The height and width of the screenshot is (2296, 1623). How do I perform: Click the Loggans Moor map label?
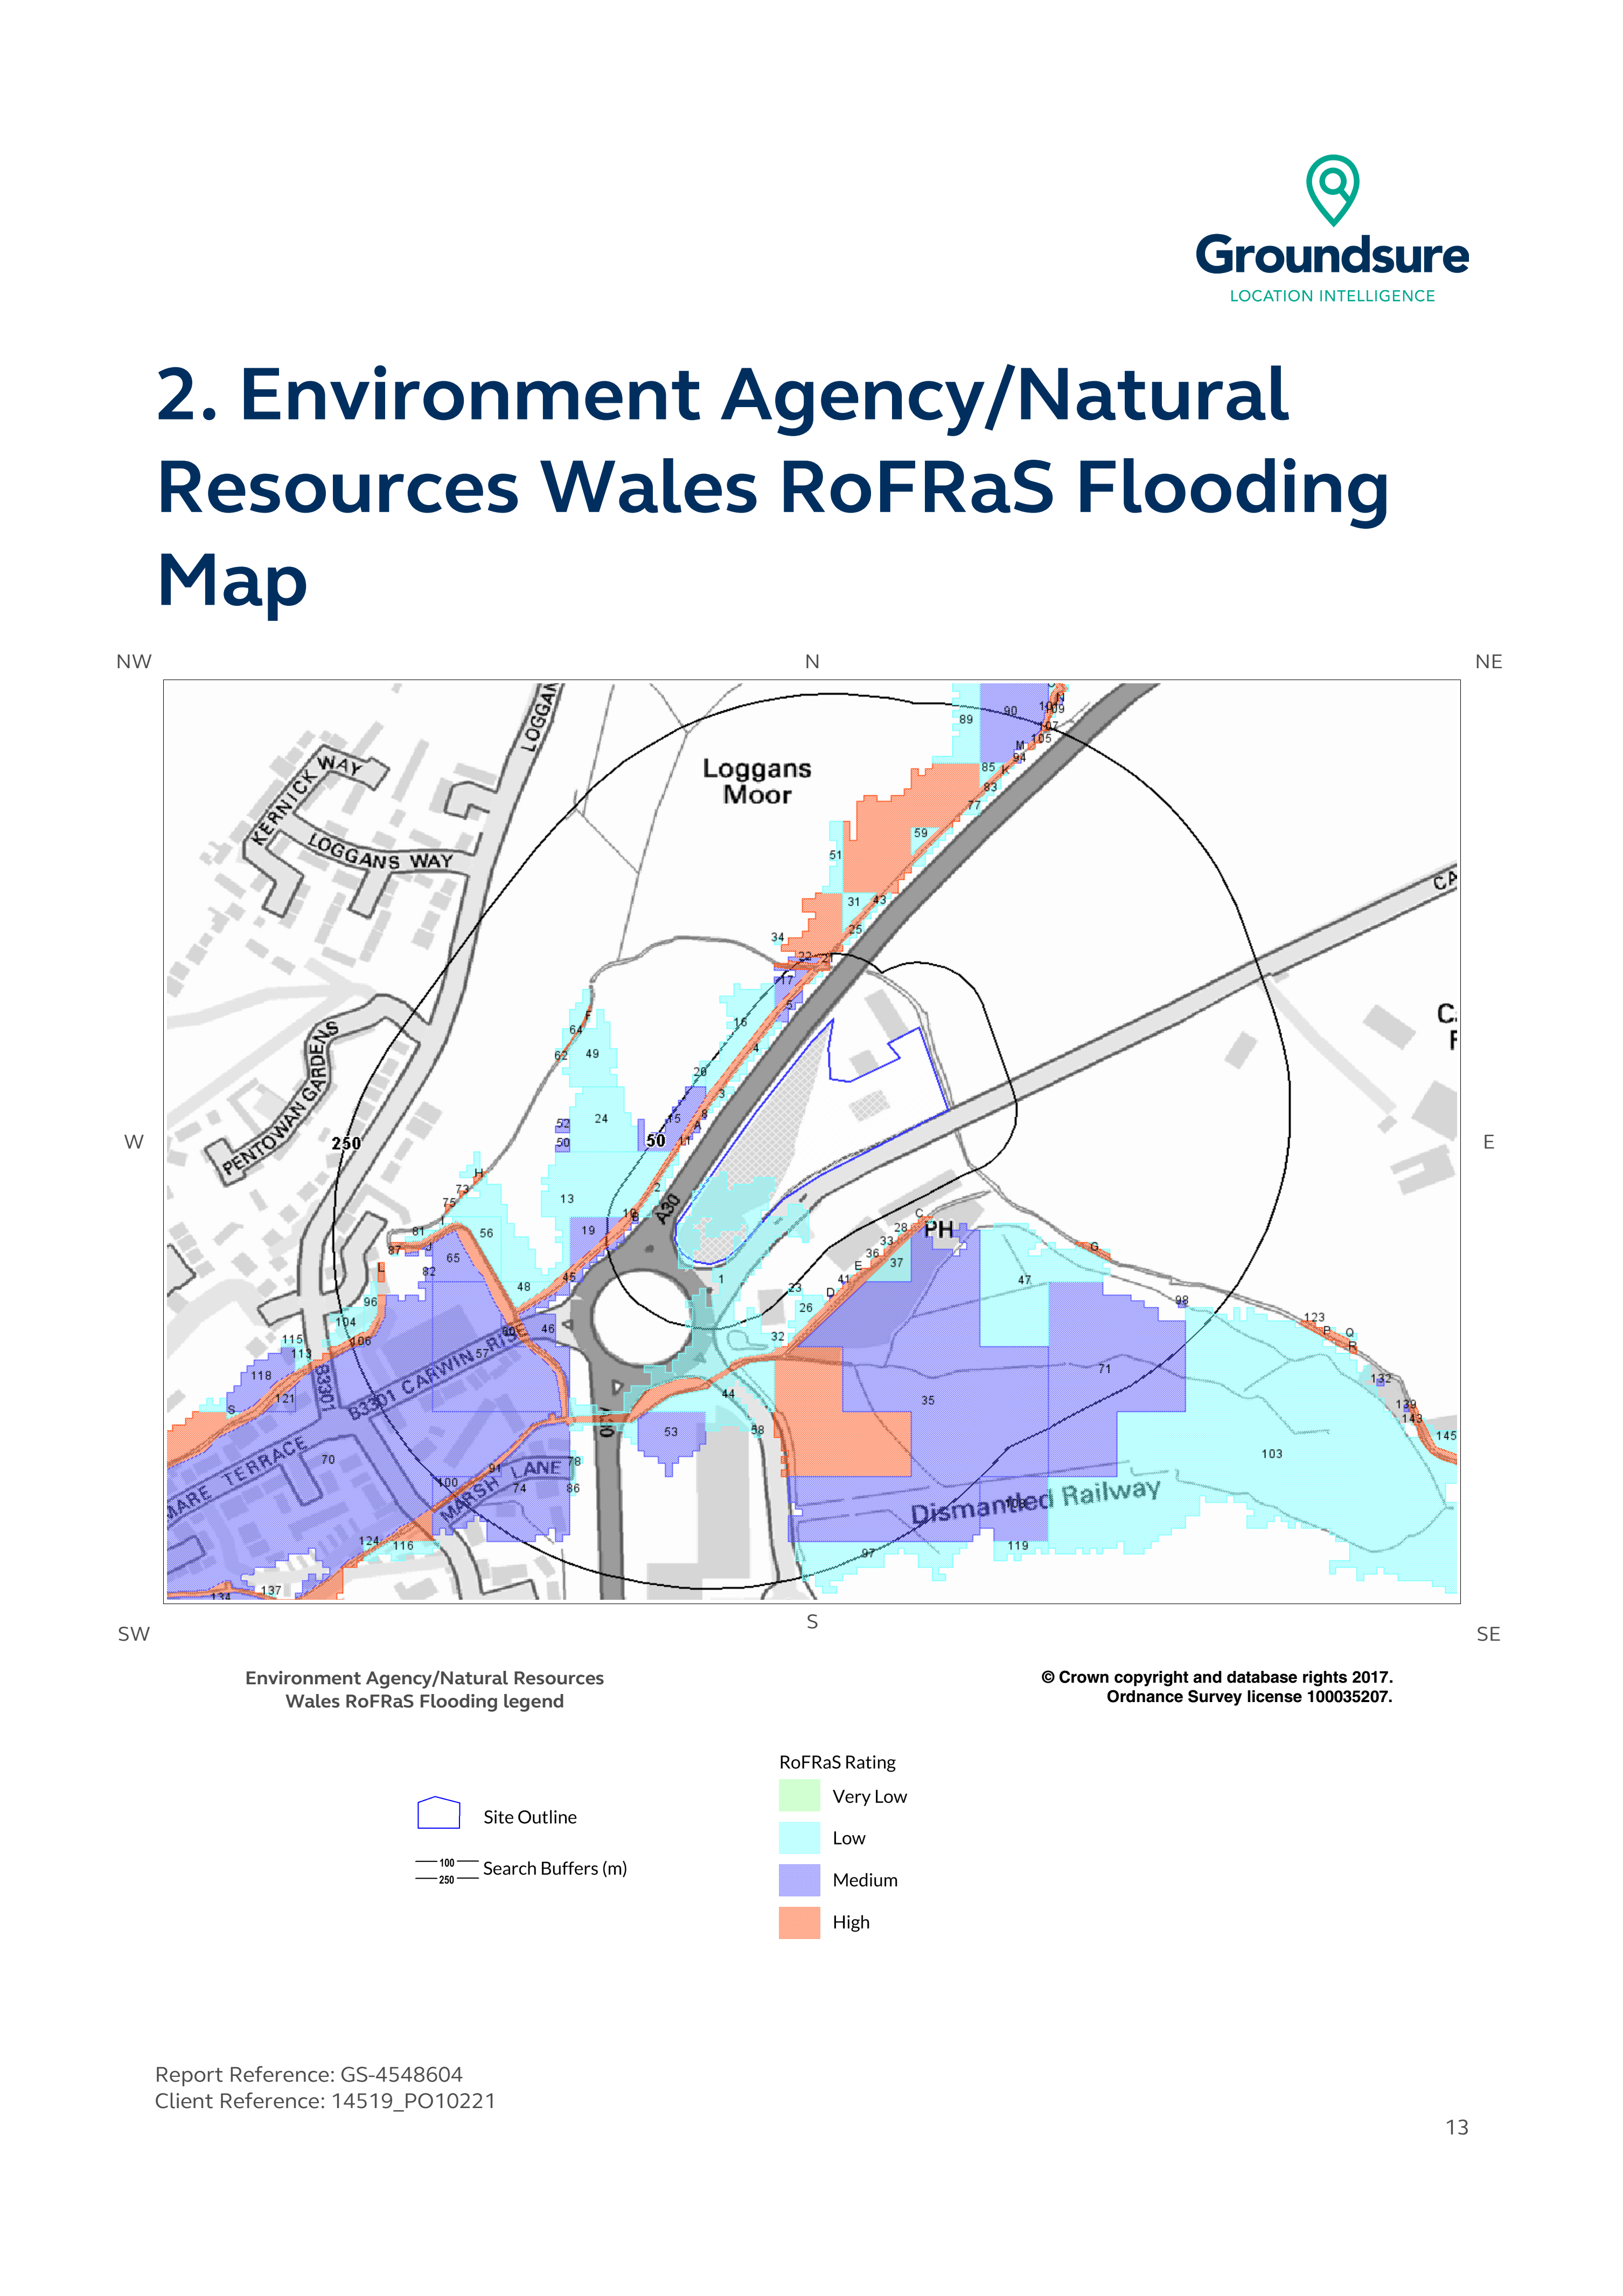tap(756, 781)
